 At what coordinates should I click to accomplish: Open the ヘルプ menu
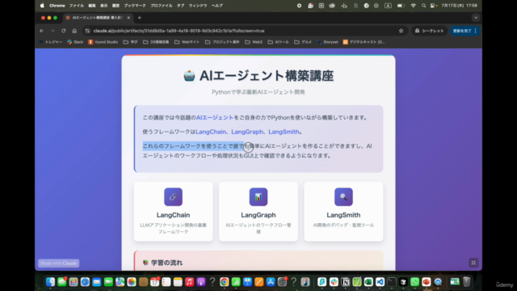pos(217,6)
